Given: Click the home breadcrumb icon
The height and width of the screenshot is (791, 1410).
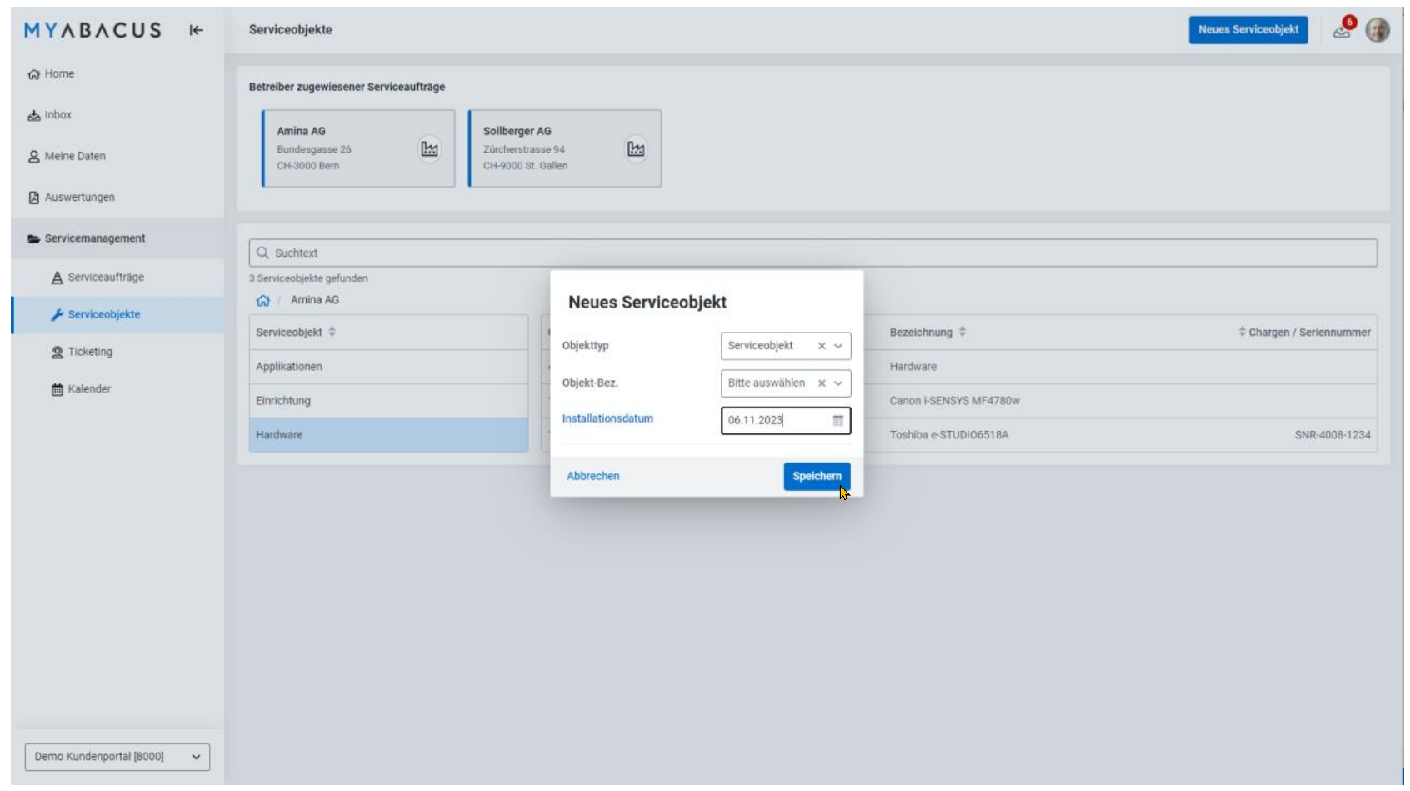Looking at the screenshot, I should (x=263, y=301).
